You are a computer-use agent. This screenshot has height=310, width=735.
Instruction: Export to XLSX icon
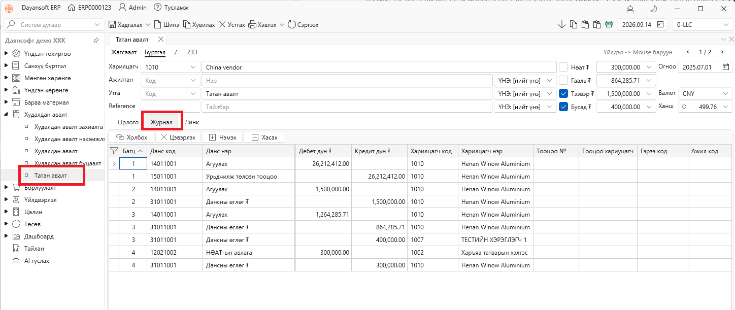point(609,24)
